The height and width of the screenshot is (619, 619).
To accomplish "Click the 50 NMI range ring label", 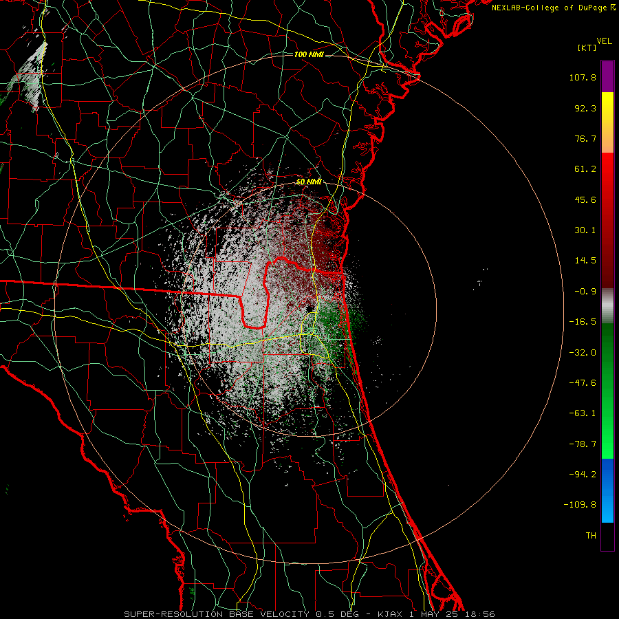I will pos(309,182).
